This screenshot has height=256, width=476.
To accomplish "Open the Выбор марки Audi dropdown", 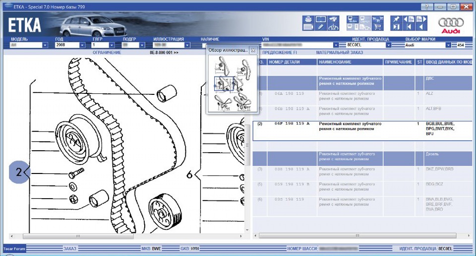I will [448, 45].
